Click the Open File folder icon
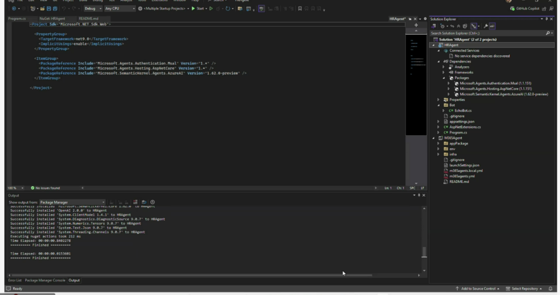Viewport: 560px width, 295px height. coord(42,9)
